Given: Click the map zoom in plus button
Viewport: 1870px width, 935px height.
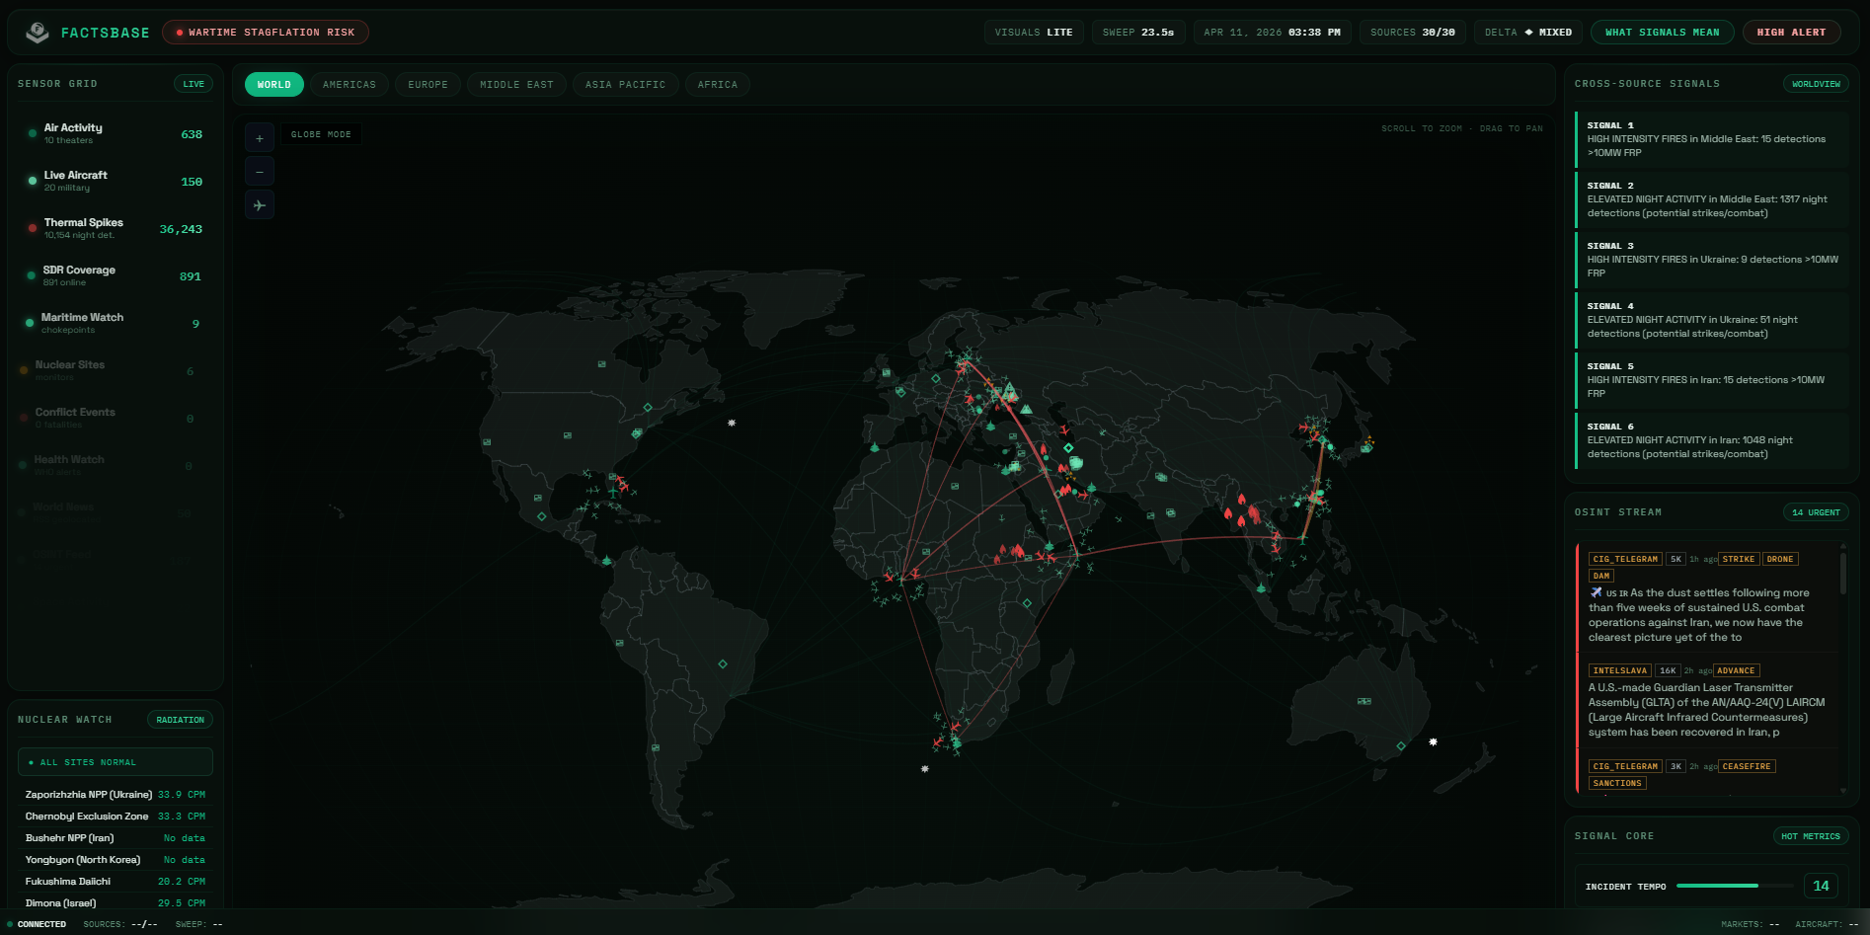Looking at the screenshot, I should (x=260, y=138).
